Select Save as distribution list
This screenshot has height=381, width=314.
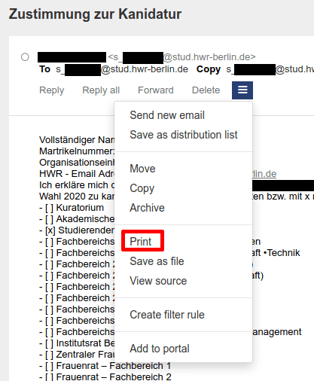[x=184, y=135]
